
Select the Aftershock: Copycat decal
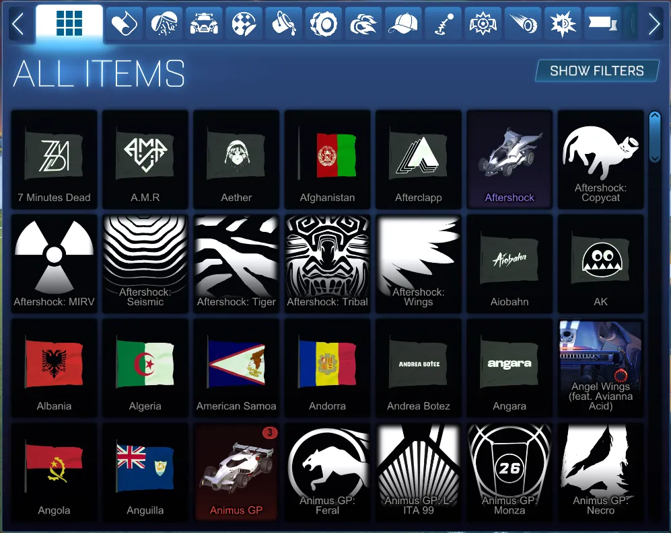click(601, 159)
